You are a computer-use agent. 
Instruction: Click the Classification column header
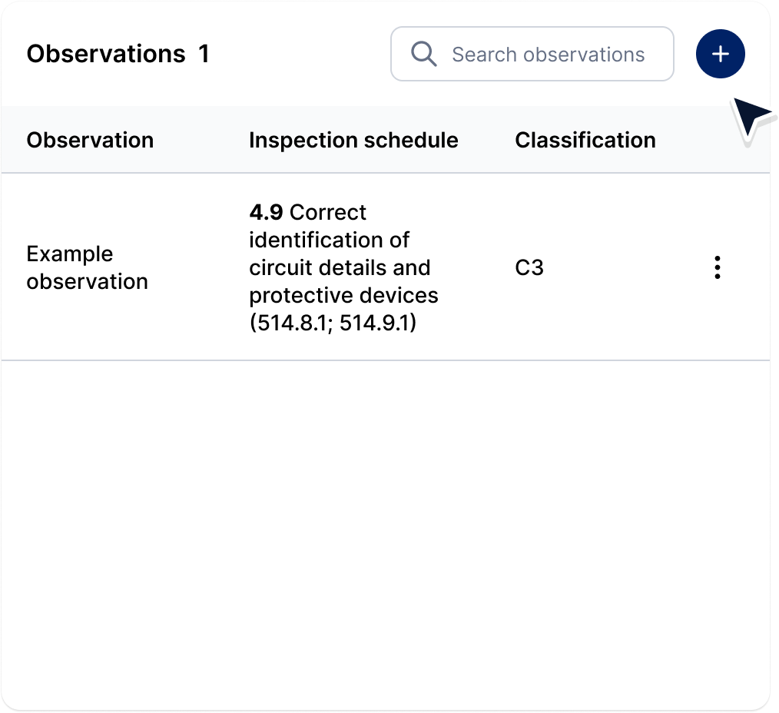click(x=585, y=140)
